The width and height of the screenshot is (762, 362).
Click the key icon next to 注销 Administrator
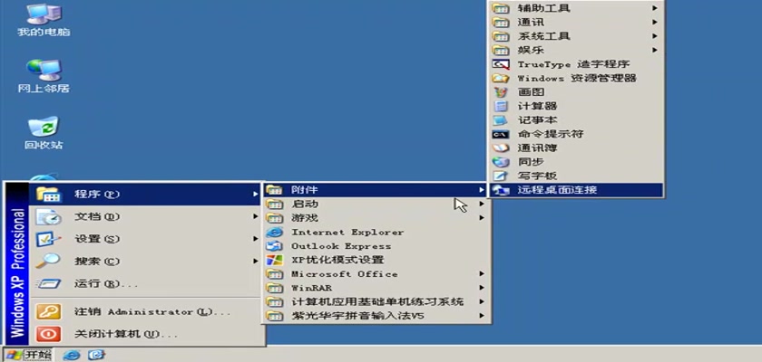tap(49, 312)
